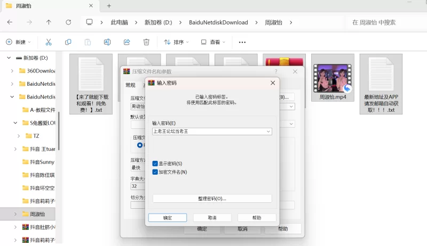Click the 整理密码 button

212,199
